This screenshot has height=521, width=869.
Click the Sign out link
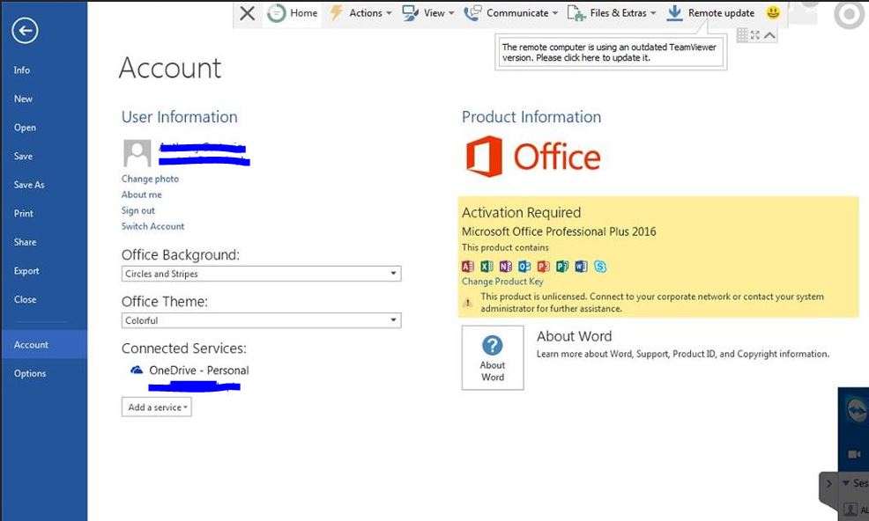coord(138,210)
